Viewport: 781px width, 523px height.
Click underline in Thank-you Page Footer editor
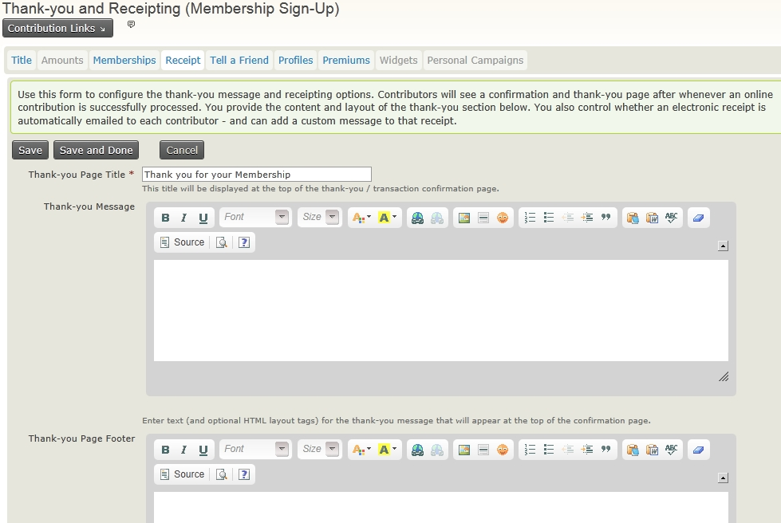[x=203, y=450]
